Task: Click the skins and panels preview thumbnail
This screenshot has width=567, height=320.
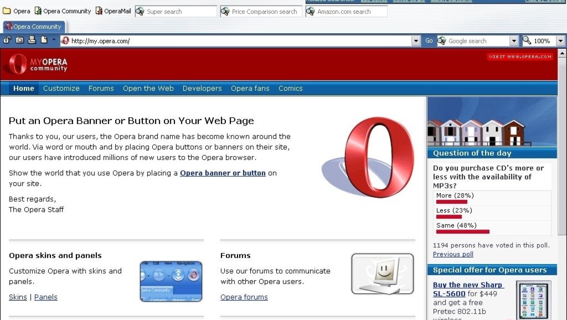Action: tap(171, 281)
